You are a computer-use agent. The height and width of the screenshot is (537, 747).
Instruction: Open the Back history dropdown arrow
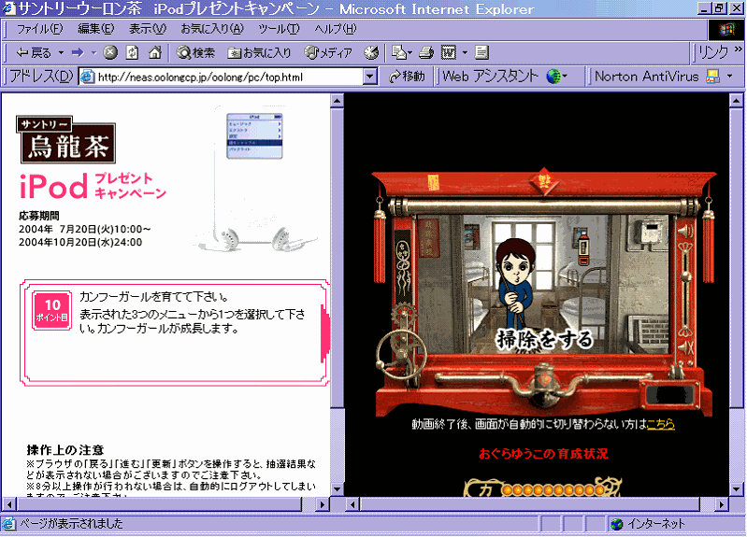coord(61,53)
